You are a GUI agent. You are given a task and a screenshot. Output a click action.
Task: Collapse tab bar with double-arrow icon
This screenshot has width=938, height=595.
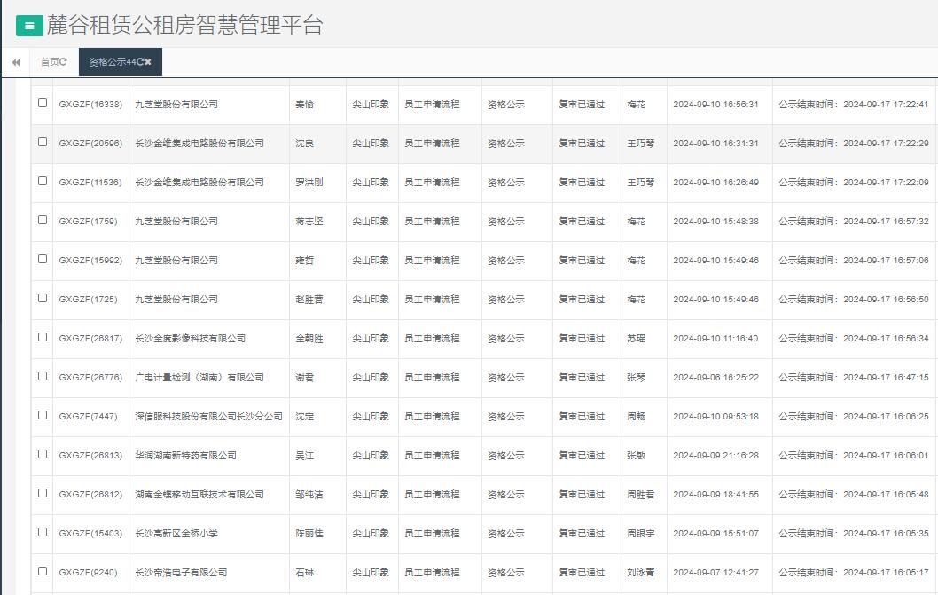pos(15,62)
